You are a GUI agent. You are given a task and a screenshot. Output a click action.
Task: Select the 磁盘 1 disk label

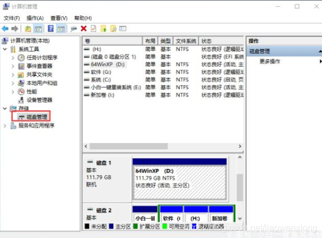tap(103, 163)
